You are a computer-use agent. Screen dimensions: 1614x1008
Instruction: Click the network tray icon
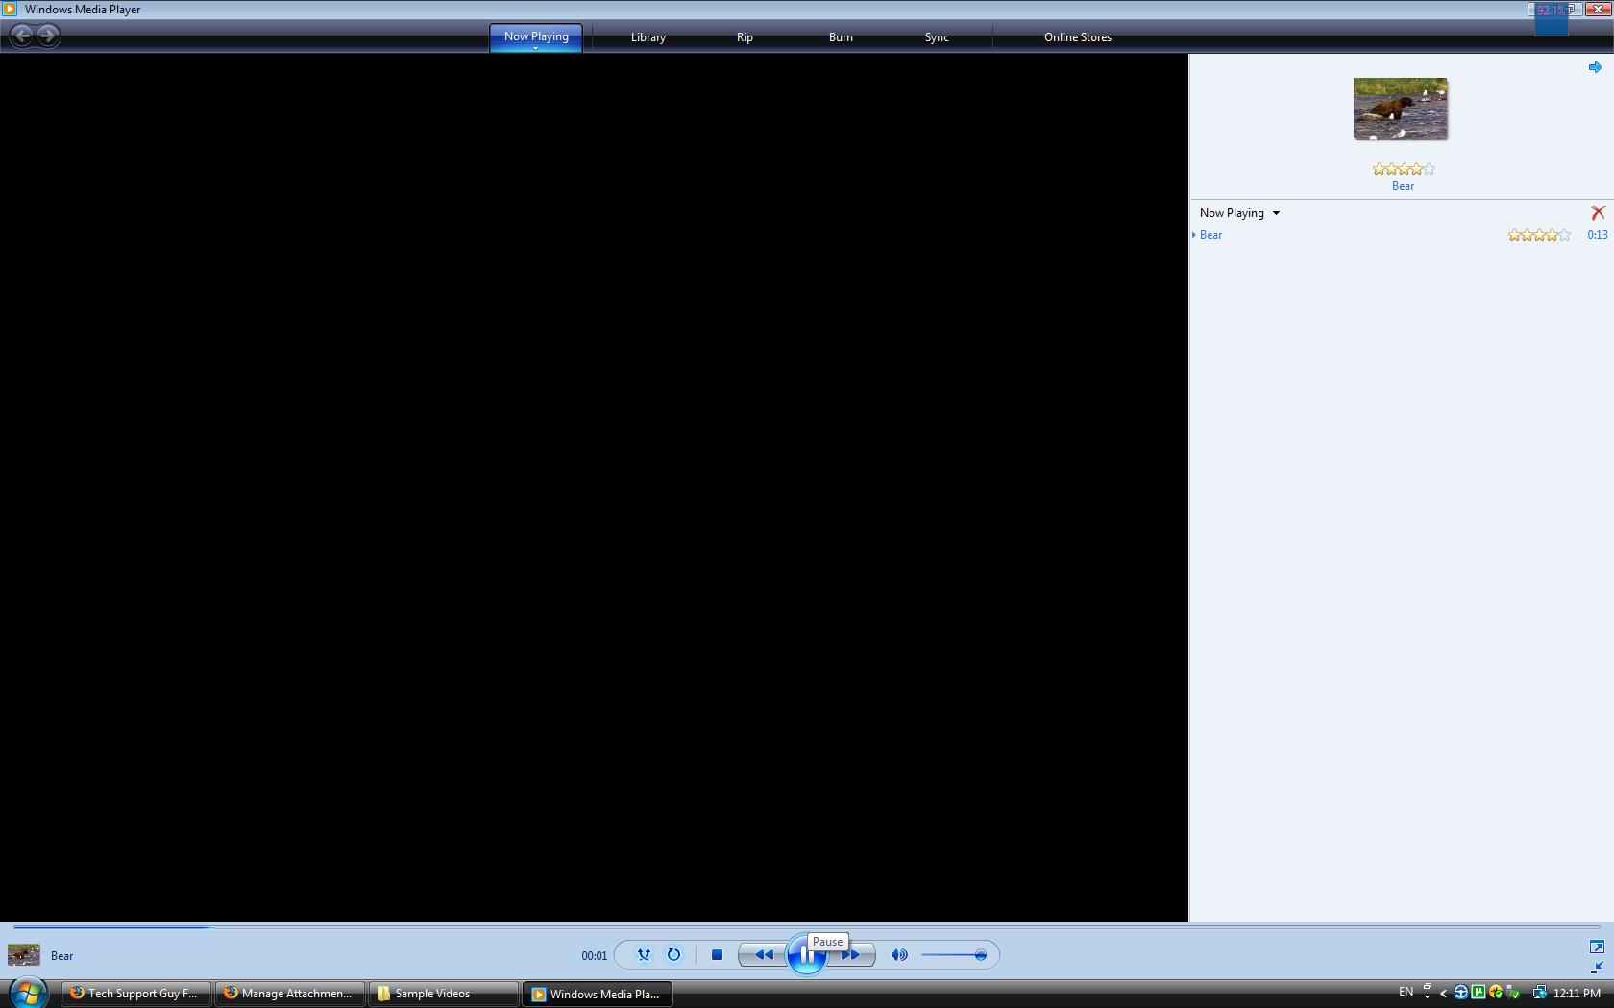(x=1539, y=993)
